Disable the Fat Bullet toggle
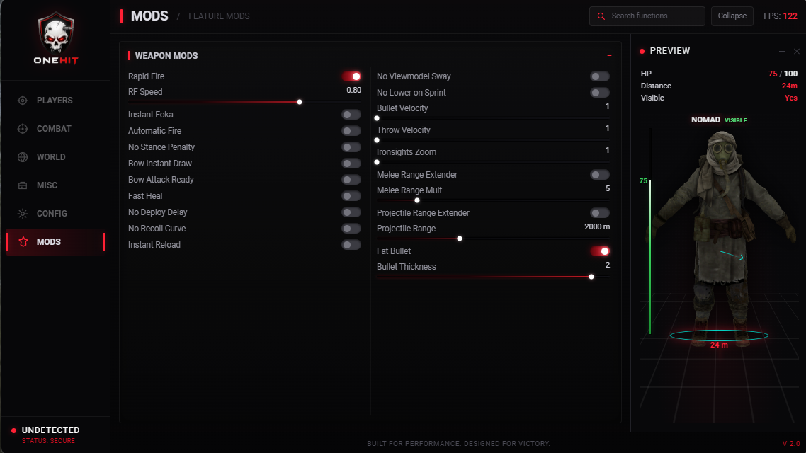 (x=600, y=251)
